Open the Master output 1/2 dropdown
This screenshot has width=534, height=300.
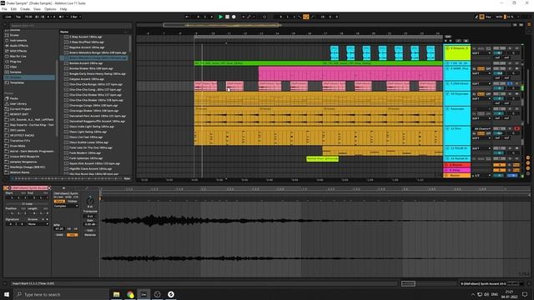pyautogui.click(x=481, y=176)
